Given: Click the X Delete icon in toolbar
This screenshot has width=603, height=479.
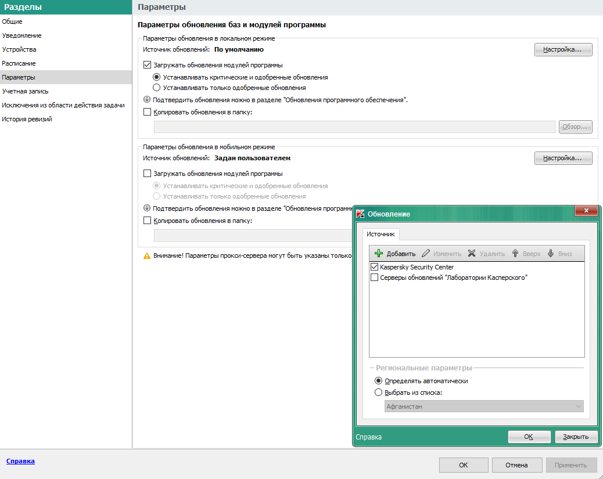Looking at the screenshot, I should click(472, 253).
